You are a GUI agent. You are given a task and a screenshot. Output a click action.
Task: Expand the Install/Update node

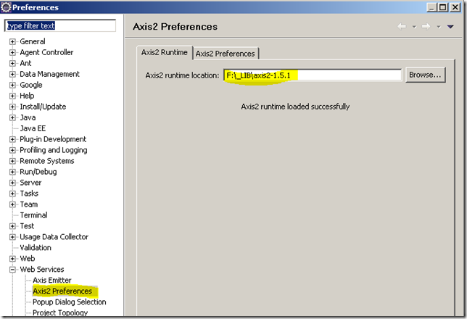coord(12,107)
